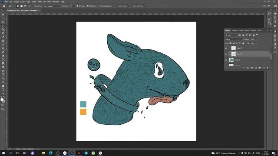Select the Rectangular Marquee tool

click(3, 18)
